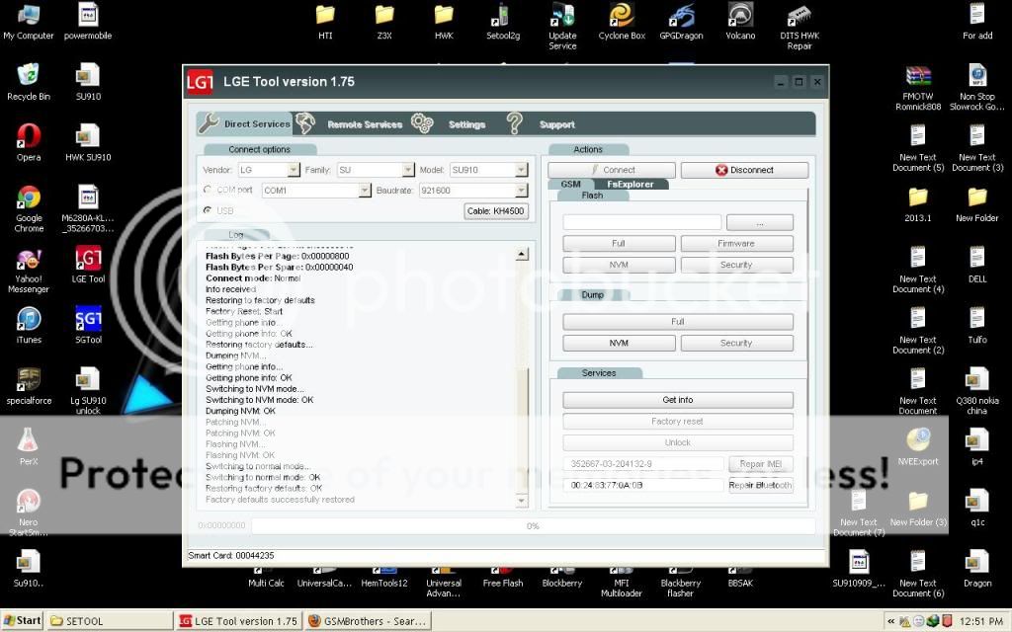This screenshot has height=632, width=1012.
Task: Click the Repair IMEI button
Action: pyautogui.click(x=761, y=464)
